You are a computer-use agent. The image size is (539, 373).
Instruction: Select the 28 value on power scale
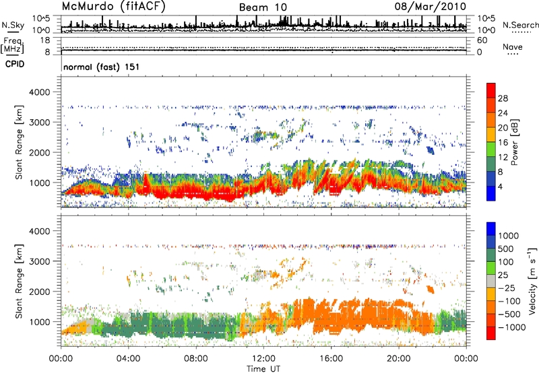point(503,98)
